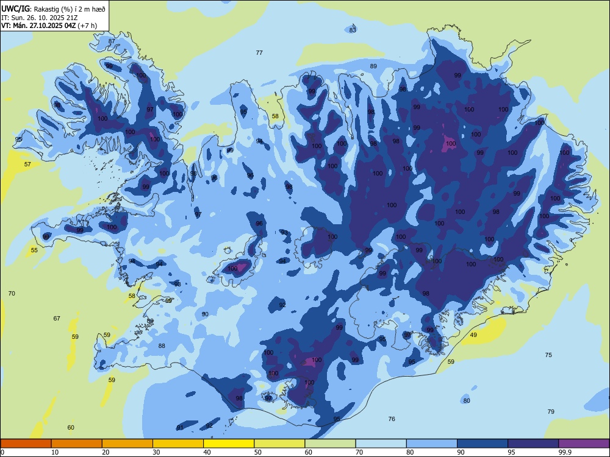This screenshot has width=610, height=457.
Task: Click the '20' legend tick label
Action: pyautogui.click(x=106, y=452)
